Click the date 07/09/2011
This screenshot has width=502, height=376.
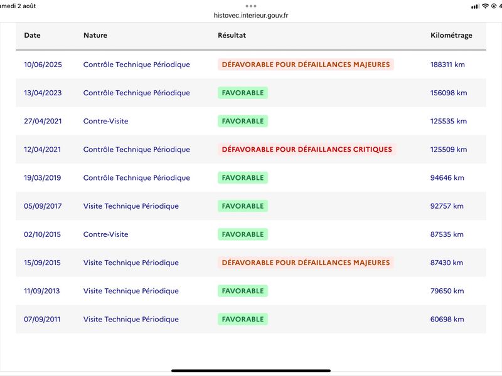(42, 320)
